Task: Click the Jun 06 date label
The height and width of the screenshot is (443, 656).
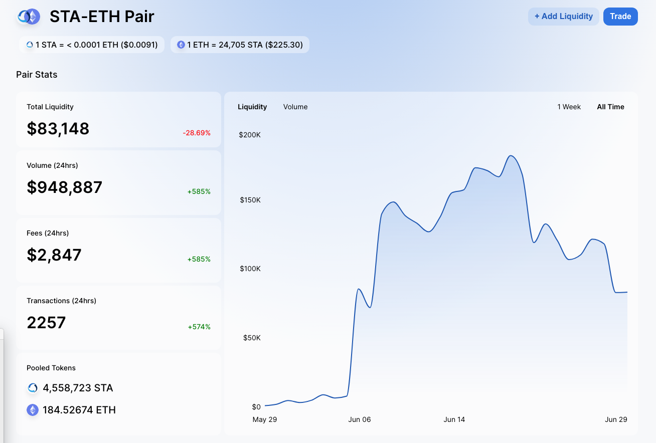Action: click(x=360, y=419)
